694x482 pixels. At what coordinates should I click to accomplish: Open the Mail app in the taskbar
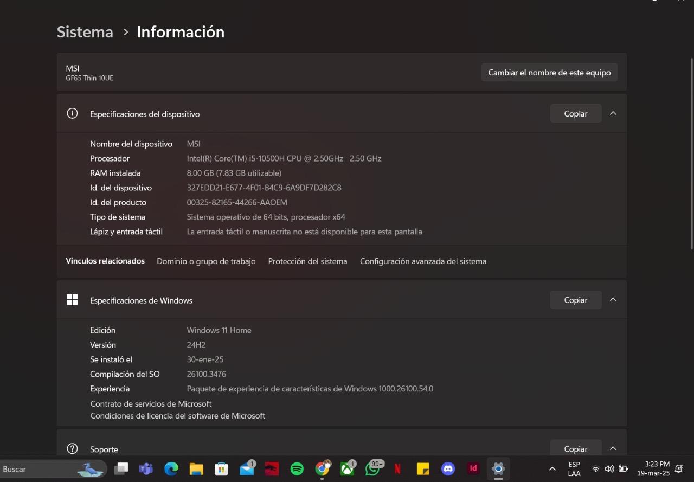click(x=247, y=468)
